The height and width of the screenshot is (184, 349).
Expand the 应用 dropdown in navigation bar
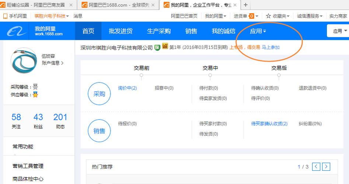258,31
